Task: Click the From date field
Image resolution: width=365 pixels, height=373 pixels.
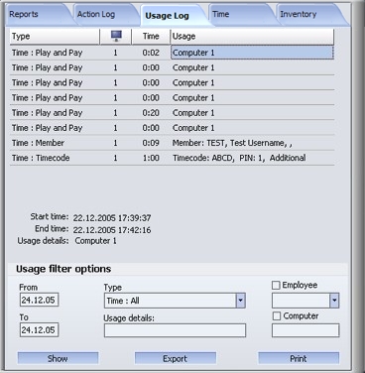Action: (x=39, y=300)
